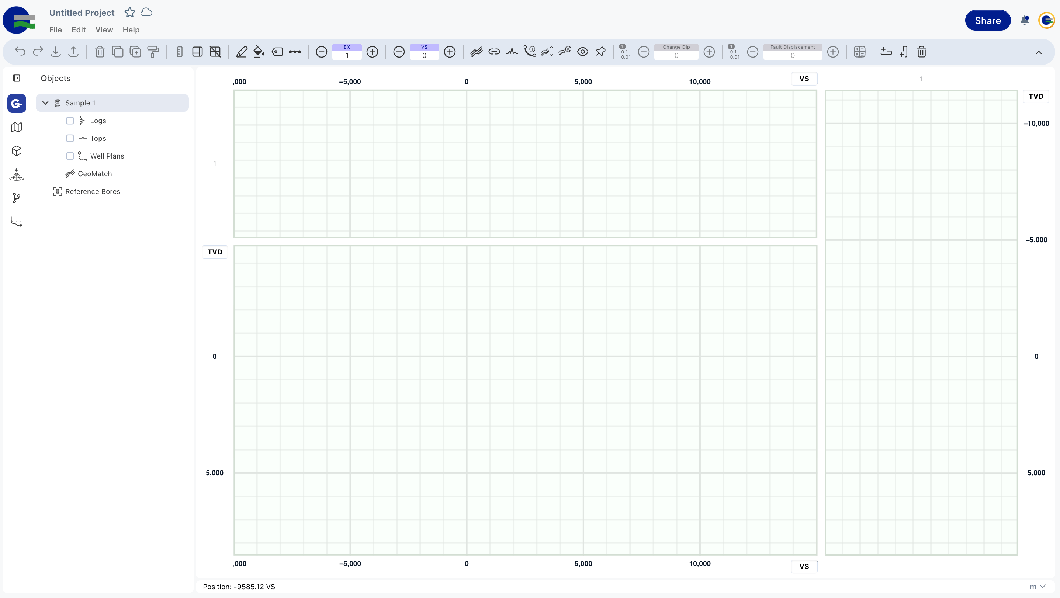Click the Change Dip value field
Viewport: 1060px width, 598px height.
(x=676, y=56)
